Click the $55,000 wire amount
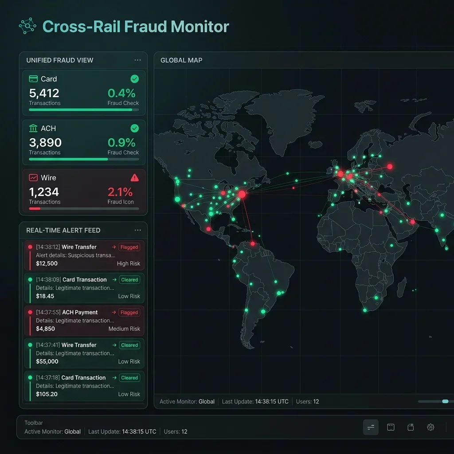The image size is (454, 454). (x=47, y=362)
